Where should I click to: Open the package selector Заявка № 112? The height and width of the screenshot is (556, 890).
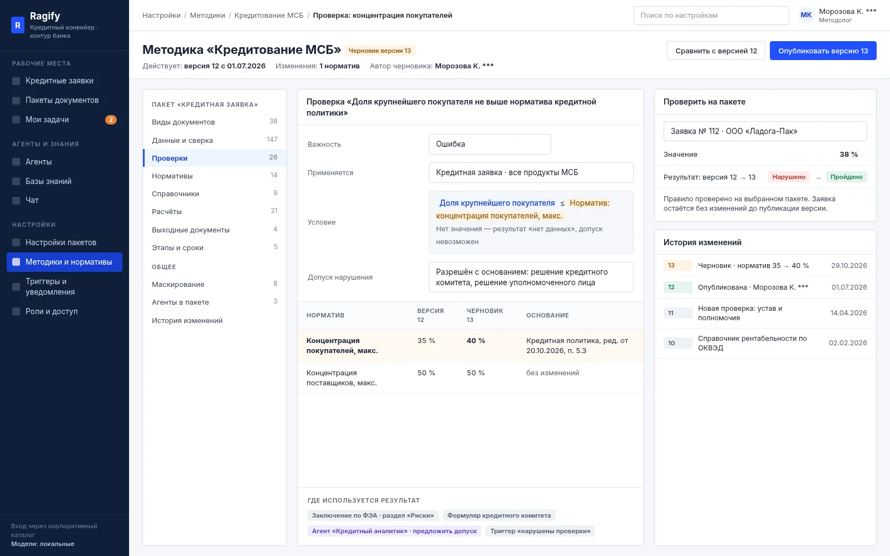[x=765, y=131]
